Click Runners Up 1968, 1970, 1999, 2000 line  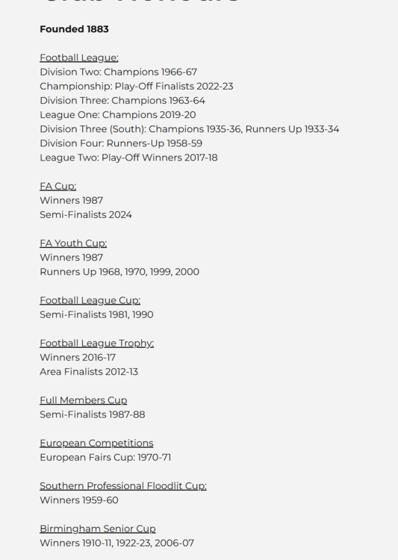119,272
